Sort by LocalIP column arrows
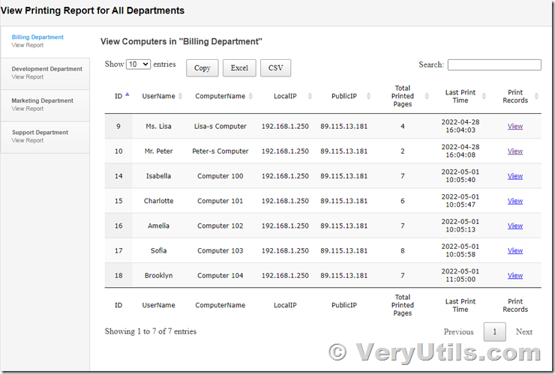Screen dimensions: 555x374 (310, 96)
